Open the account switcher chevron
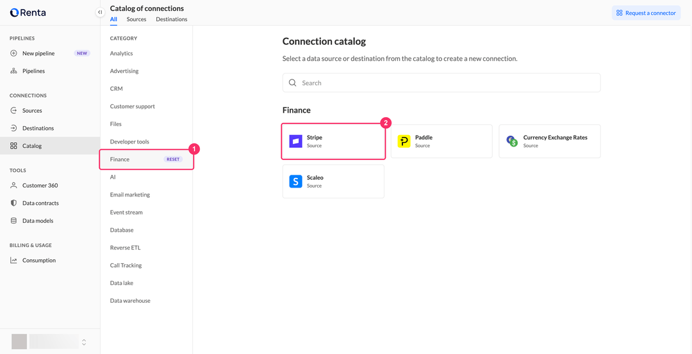Image resolution: width=692 pixels, height=354 pixels. 84,342
